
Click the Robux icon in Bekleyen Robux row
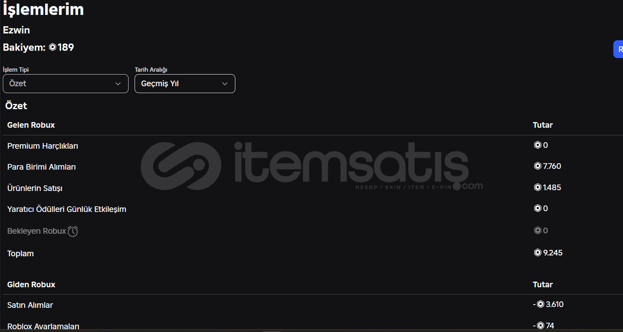point(538,230)
